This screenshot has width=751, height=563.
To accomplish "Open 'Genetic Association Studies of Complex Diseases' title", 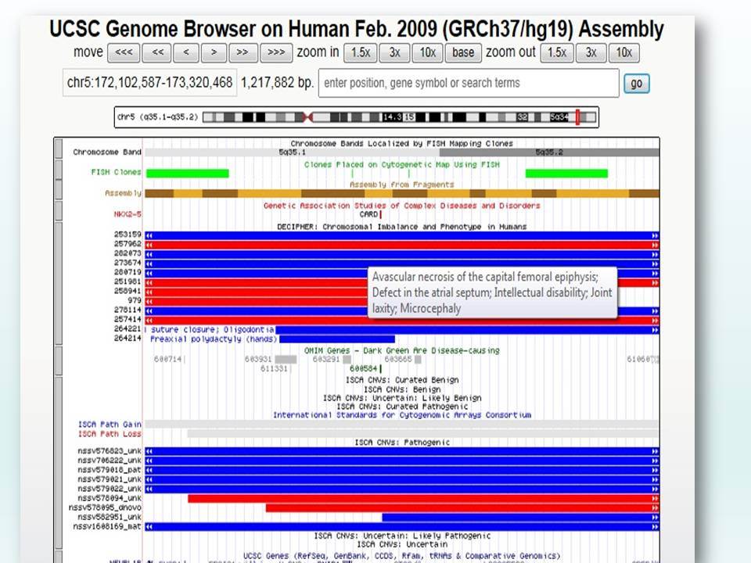I will [x=402, y=206].
